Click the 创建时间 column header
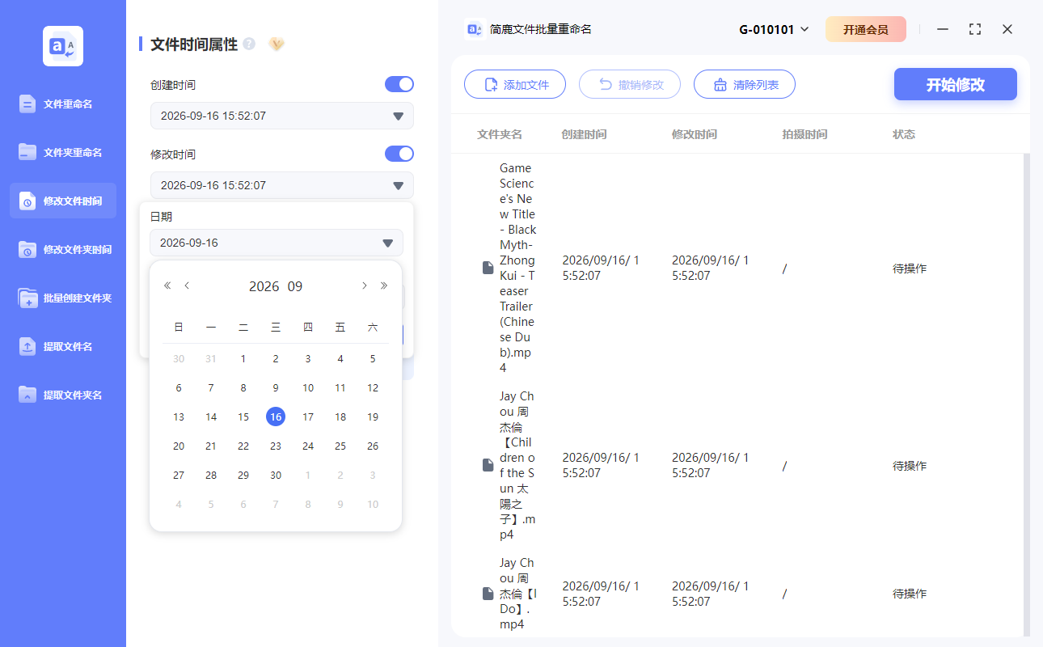The image size is (1043, 647). 584,134
